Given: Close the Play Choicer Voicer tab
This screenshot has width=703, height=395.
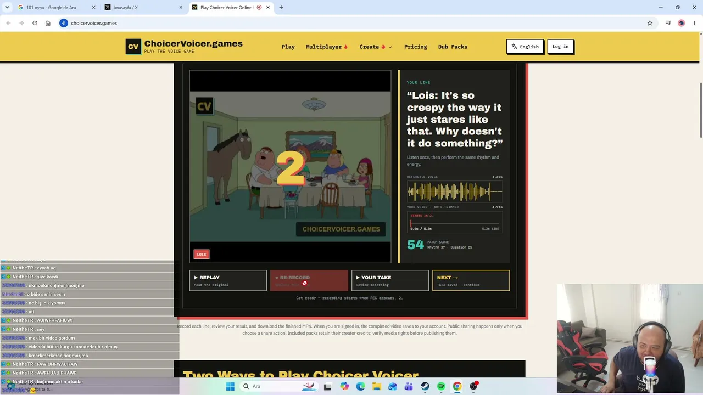Looking at the screenshot, I should (268, 8).
